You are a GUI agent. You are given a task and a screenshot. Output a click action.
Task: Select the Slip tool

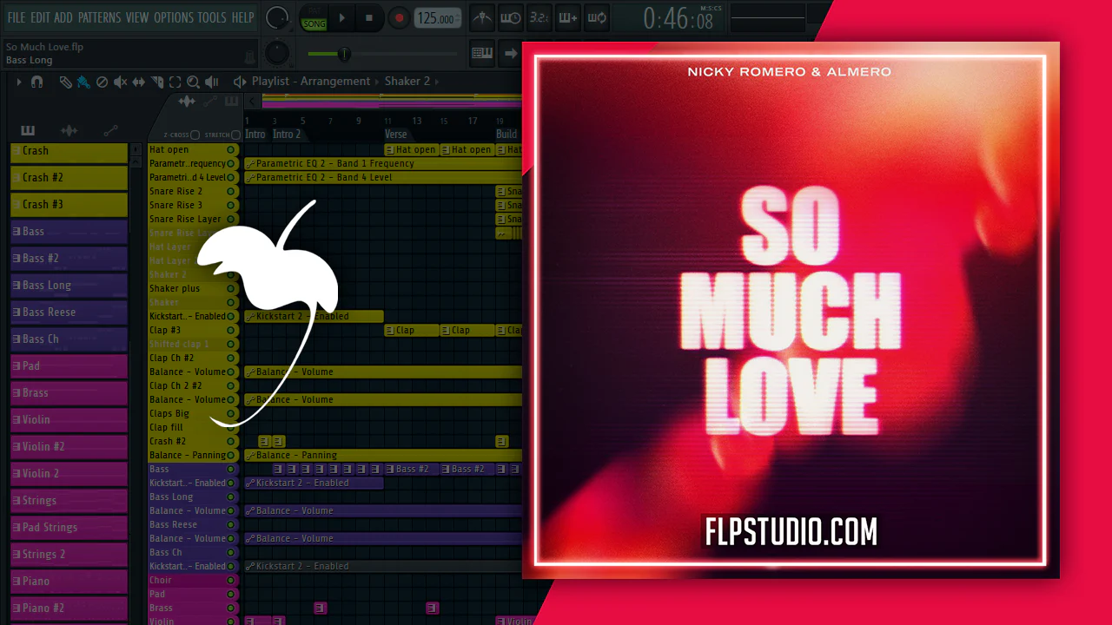(x=138, y=82)
